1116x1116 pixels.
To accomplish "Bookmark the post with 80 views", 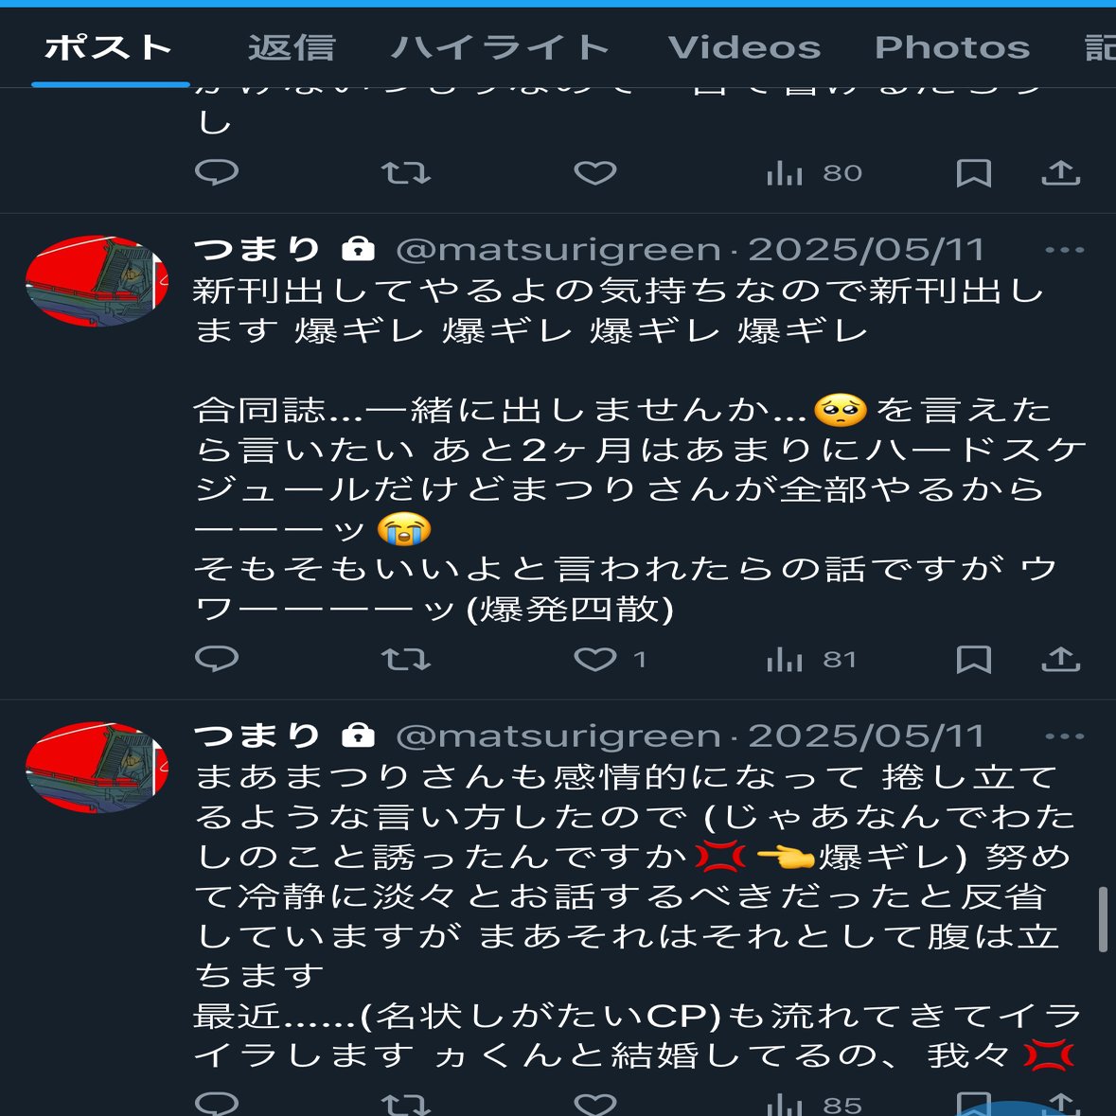I will click(x=973, y=172).
